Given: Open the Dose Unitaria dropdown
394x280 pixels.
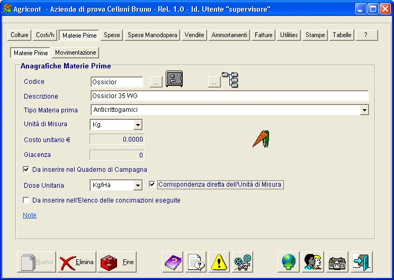Looking at the screenshot, I should point(138,185).
